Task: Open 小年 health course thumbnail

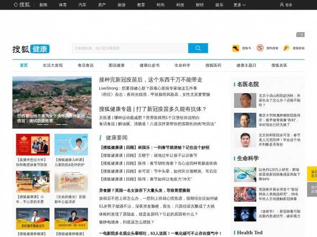Action: [33, 182]
